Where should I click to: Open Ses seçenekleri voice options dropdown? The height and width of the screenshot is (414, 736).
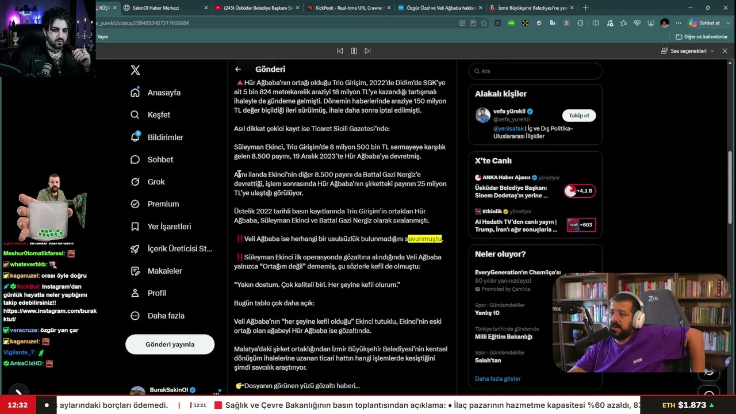pyautogui.click(x=687, y=51)
